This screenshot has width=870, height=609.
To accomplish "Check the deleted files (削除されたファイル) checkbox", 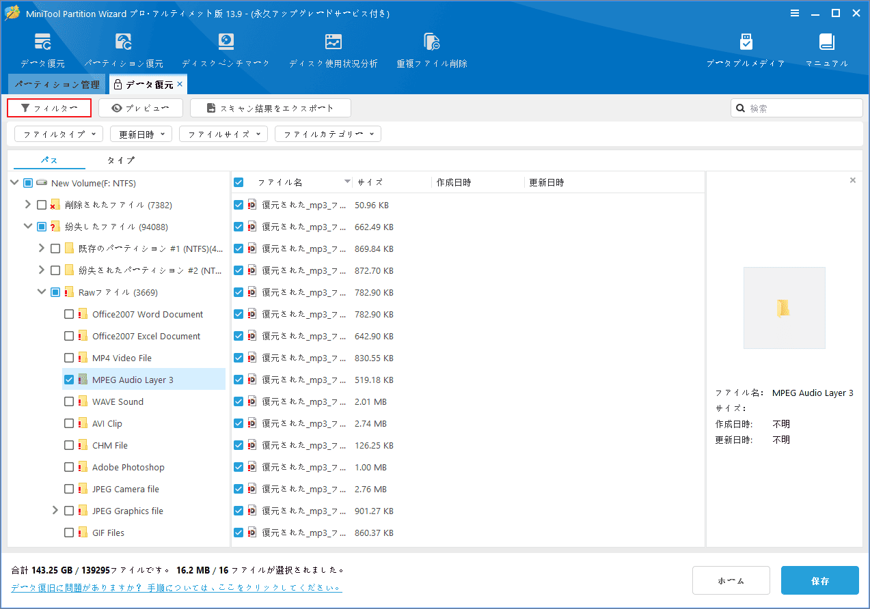I will coord(42,205).
